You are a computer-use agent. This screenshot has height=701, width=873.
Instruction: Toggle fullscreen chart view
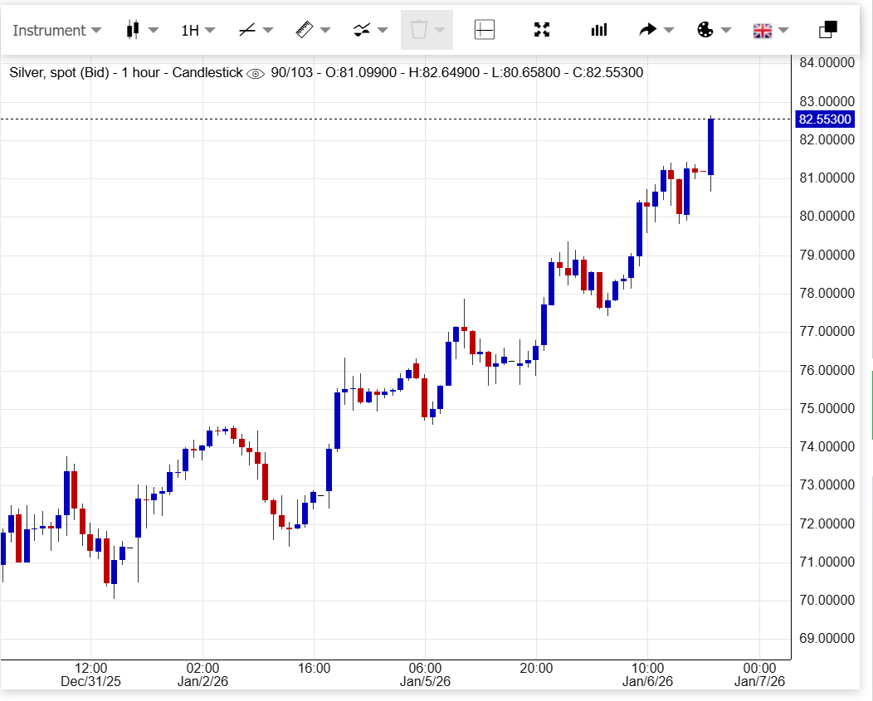tap(542, 31)
